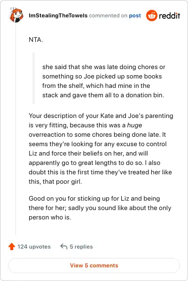Click the orange upvote arrow icon

[x=12, y=246]
